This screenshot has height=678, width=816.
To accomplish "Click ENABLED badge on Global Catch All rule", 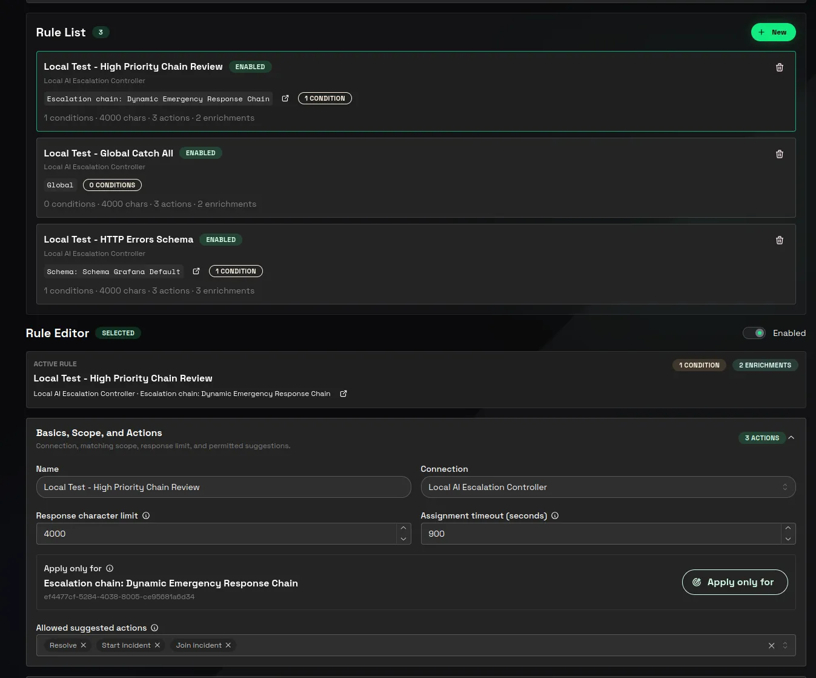I will coord(201,153).
